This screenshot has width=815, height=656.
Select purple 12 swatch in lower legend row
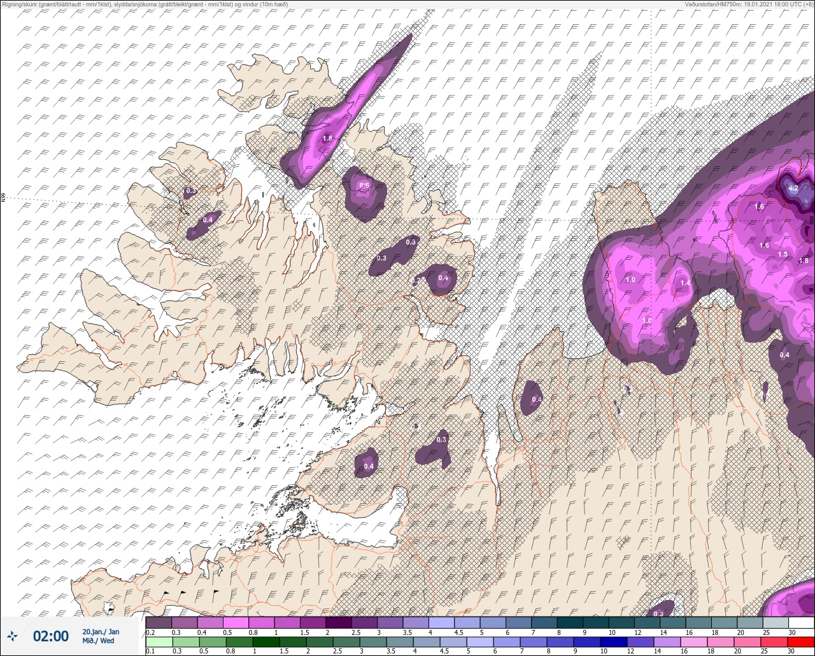pyautogui.click(x=641, y=641)
